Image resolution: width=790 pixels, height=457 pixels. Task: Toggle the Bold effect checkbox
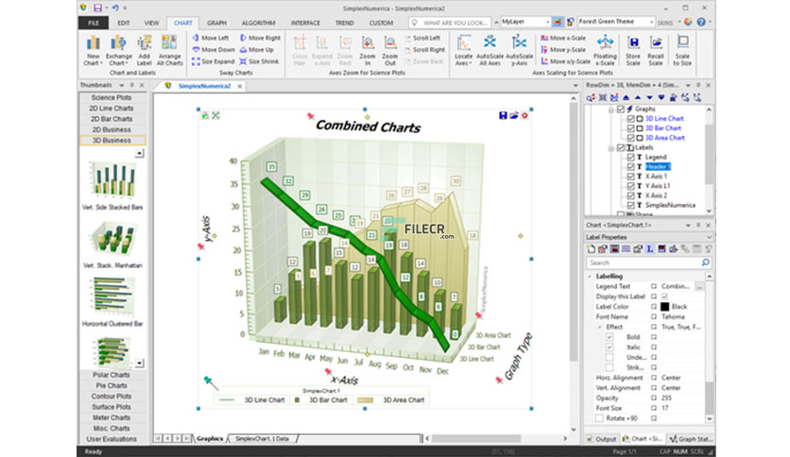click(x=610, y=337)
